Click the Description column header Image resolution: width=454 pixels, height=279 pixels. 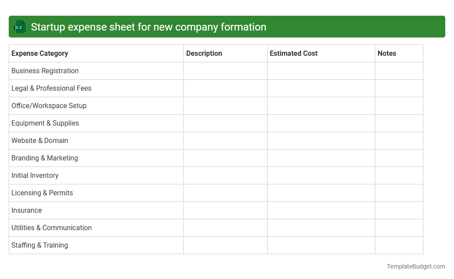[x=204, y=53]
